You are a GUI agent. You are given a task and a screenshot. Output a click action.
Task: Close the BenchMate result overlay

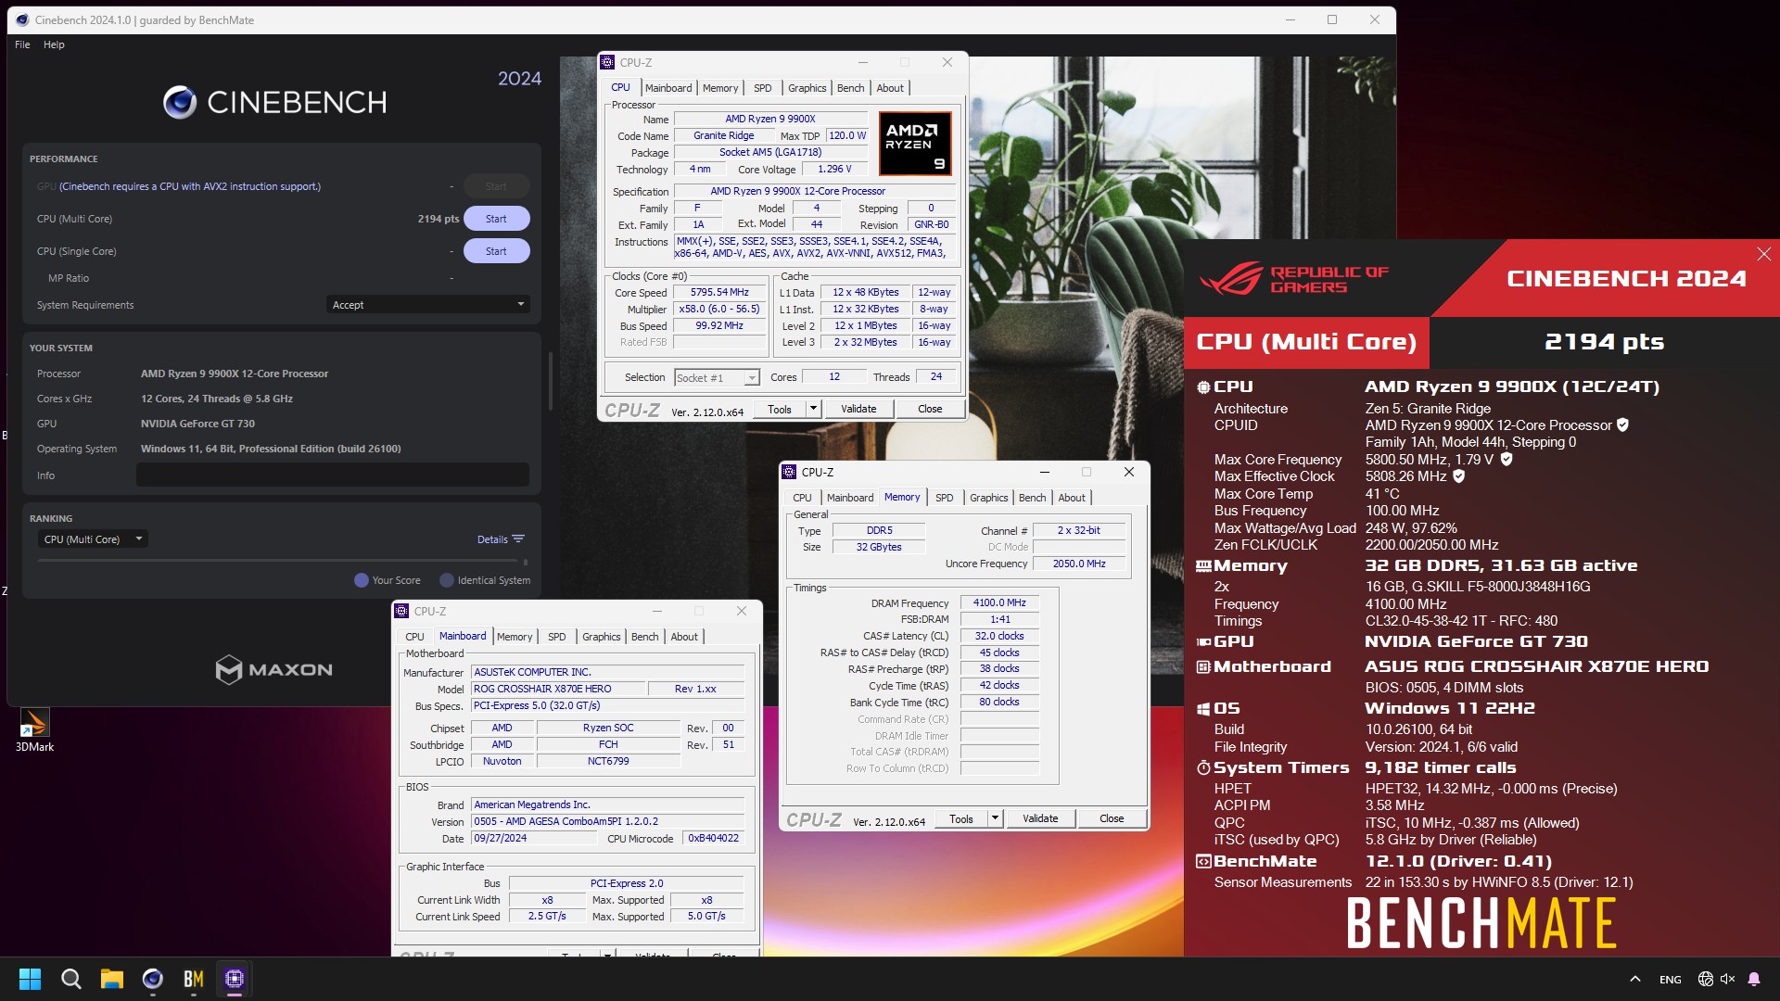tap(1763, 254)
